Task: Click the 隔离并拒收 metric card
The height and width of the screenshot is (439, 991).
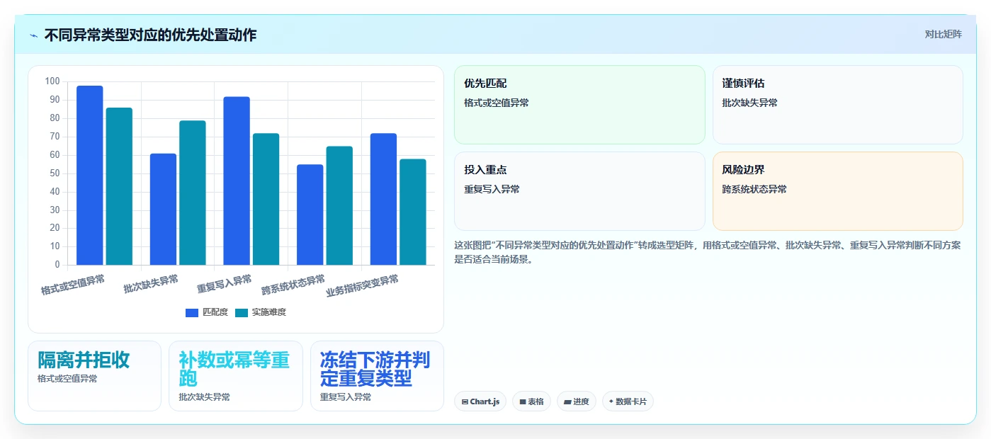Action: click(x=95, y=376)
